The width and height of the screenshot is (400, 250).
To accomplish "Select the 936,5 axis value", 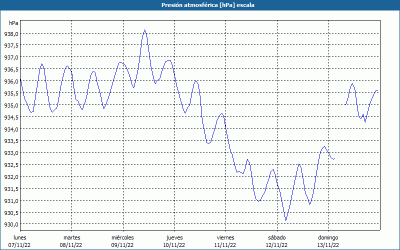I will [11, 69].
